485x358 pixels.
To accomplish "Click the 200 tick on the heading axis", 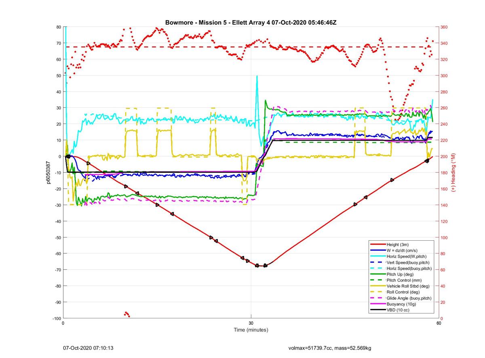I will [444, 157].
